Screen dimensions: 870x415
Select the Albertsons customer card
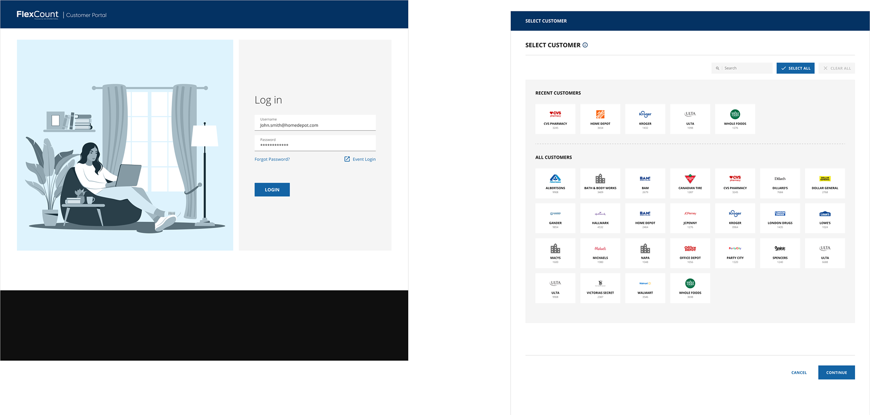555,183
